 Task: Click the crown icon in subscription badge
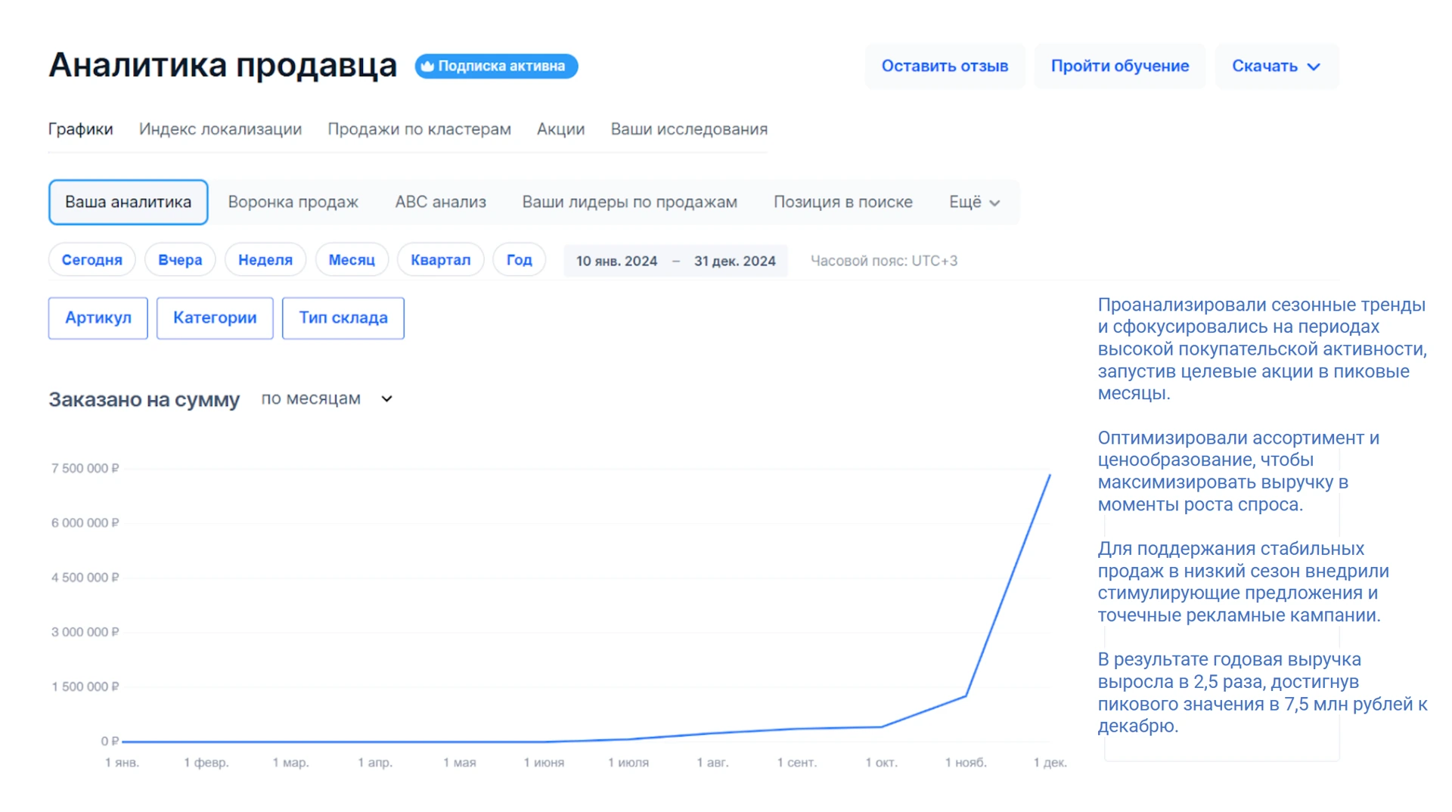pos(427,67)
